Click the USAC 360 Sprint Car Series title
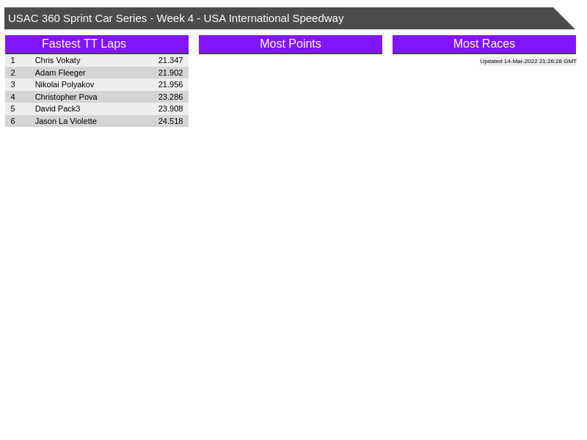The image size is (587, 440). [x=176, y=18]
